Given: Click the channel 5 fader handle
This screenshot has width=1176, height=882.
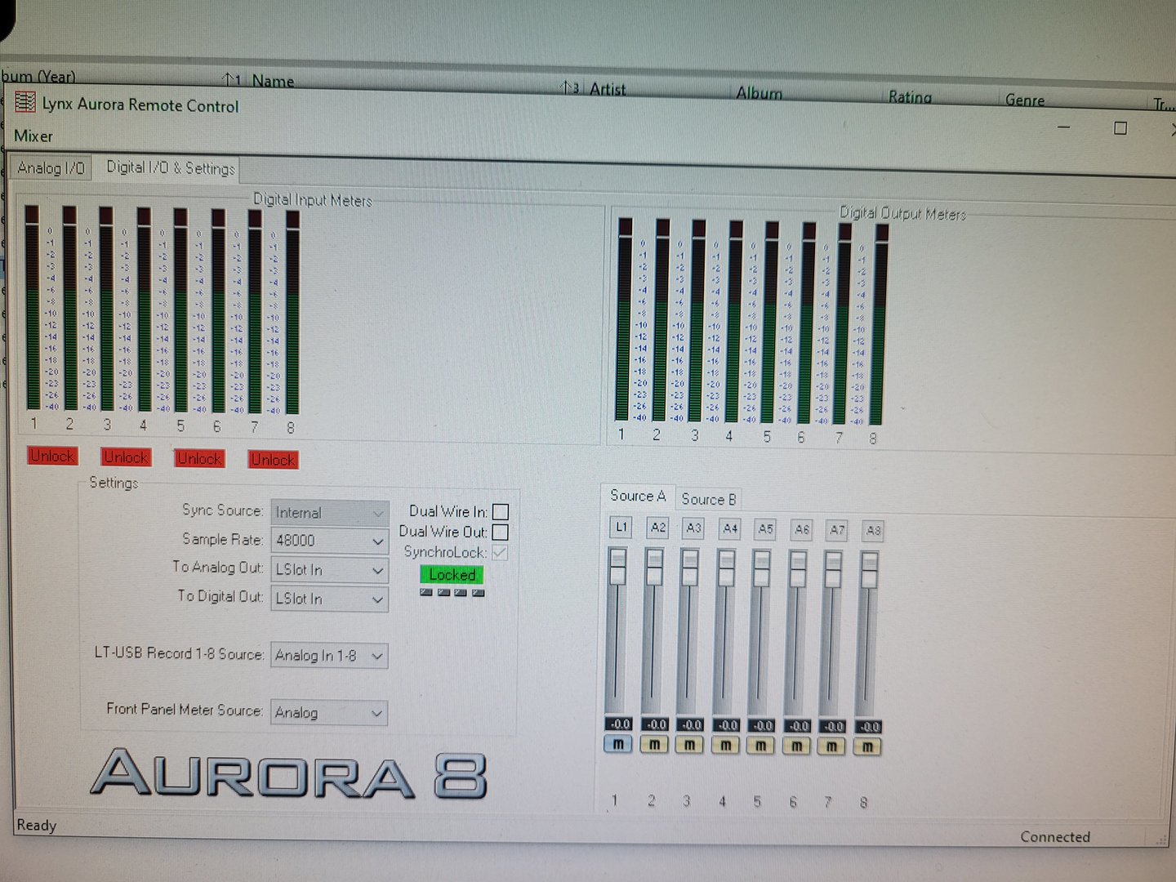Looking at the screenshot, I should [x=762, y=568].
